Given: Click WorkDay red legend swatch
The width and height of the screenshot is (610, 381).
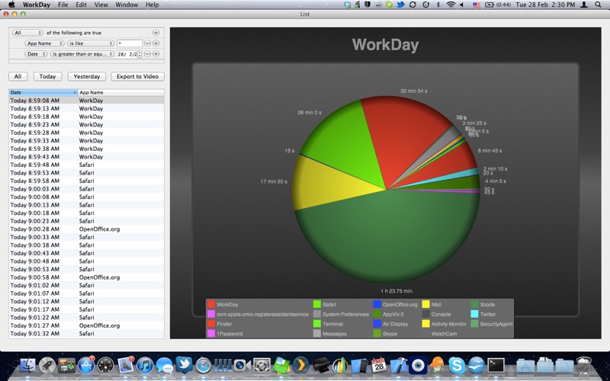Looking at the screenshot, I should click(211, 304).
